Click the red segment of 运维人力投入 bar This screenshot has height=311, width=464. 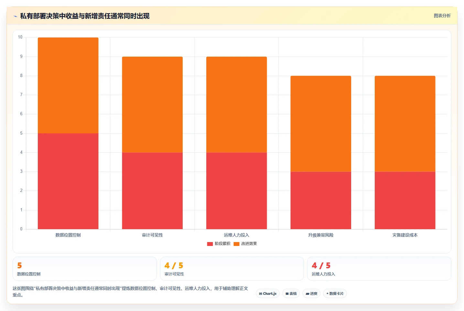237,191
